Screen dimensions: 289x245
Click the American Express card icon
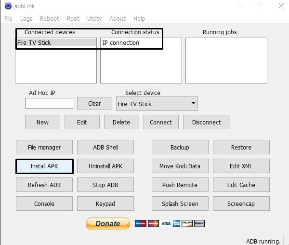176,224
